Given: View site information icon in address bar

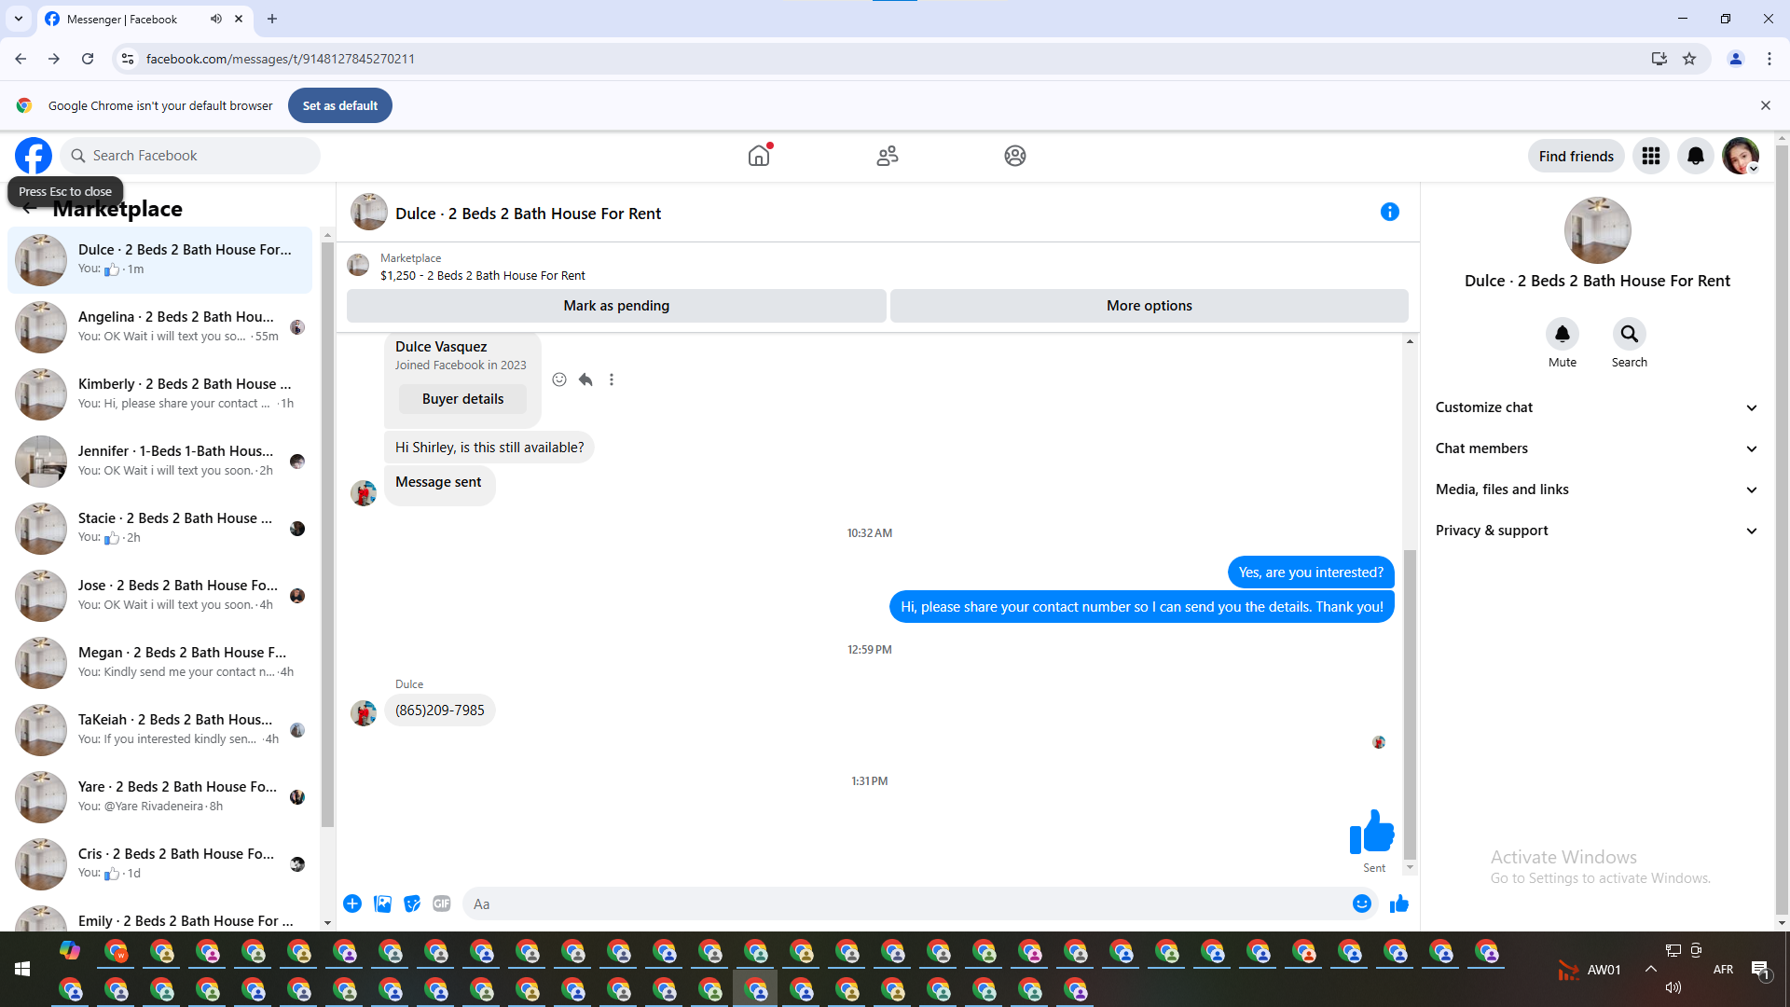Looking at the screenshot, I should pyautogui.click(x=128, y=59).
